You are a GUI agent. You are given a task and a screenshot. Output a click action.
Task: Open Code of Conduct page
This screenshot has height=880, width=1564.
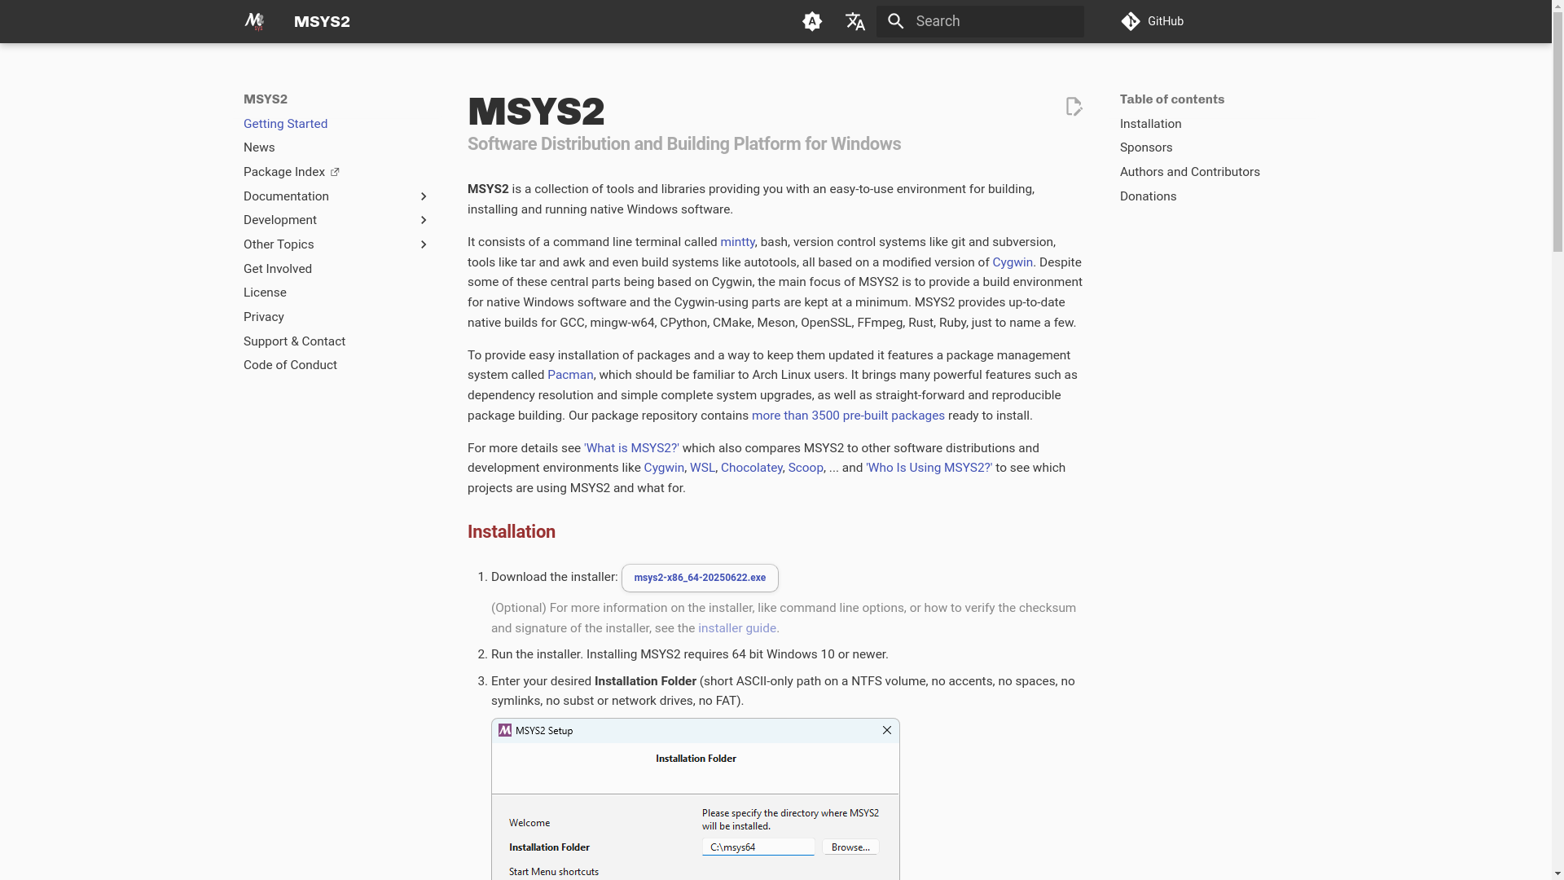tap(290, 365)
